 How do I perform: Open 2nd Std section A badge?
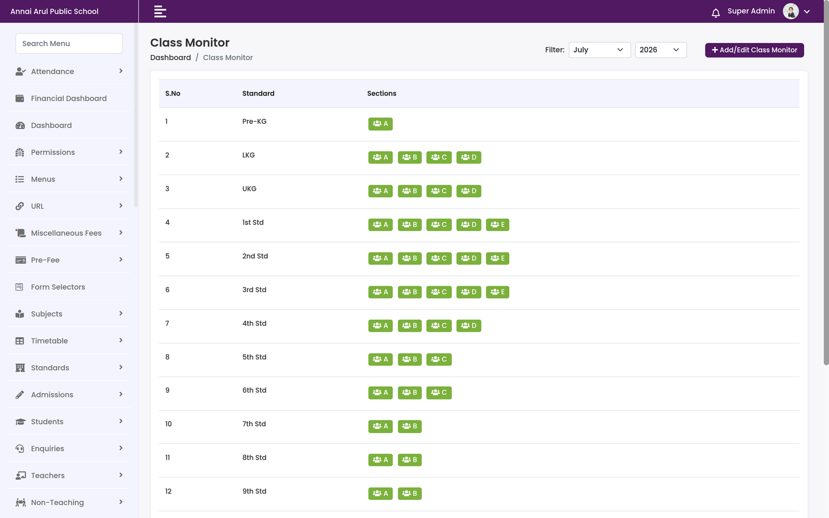click(380, 258)
